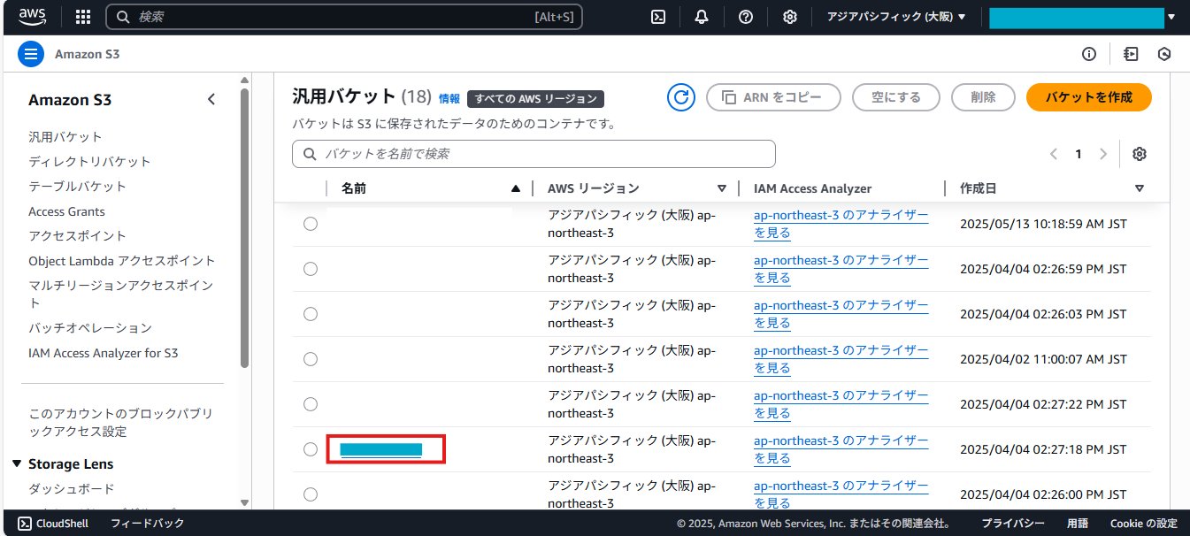Collapse the Amazon S3 sidebar chevron
1190x536 pixels.
tap(211, 99)
